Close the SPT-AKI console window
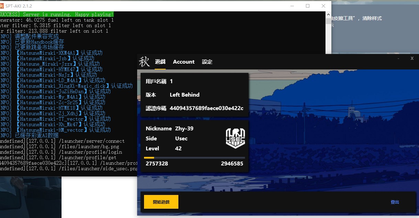 click(323, 6)
